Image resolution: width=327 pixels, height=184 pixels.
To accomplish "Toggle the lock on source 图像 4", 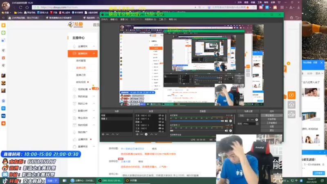I will pyautogui.click(x=163, y=122).
